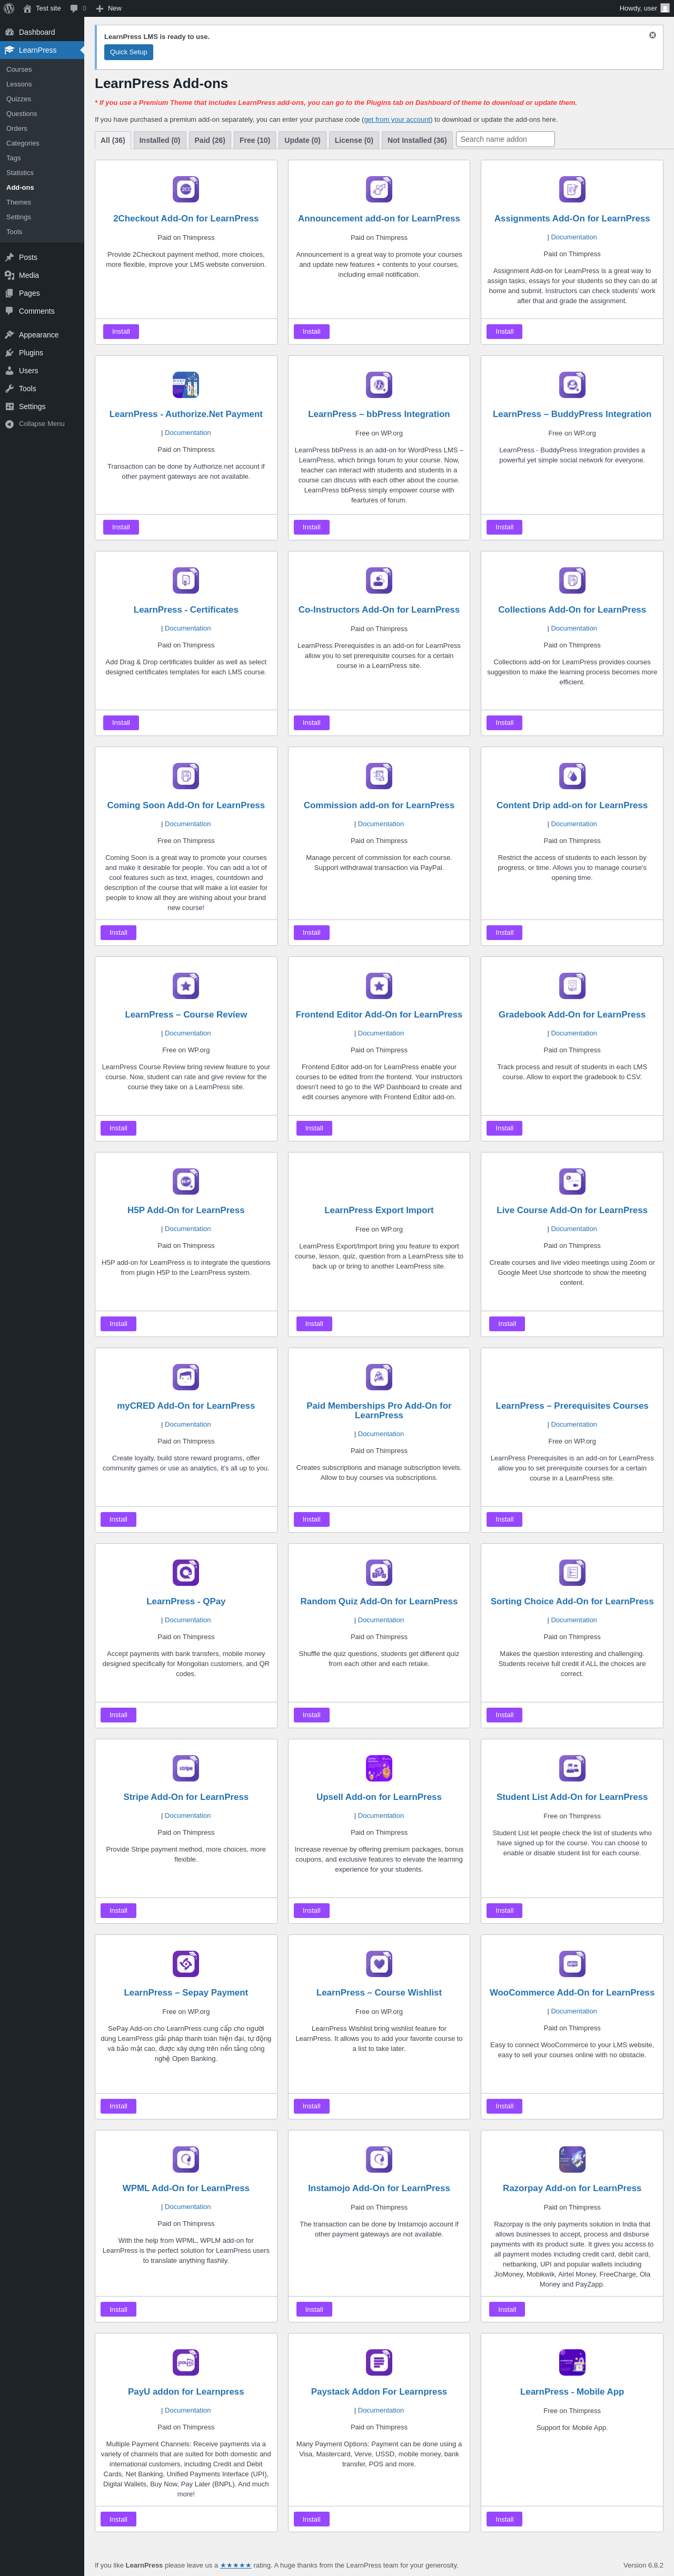
Task: Open Documentation link for Assignments Add-On
Action: [574, 237]
